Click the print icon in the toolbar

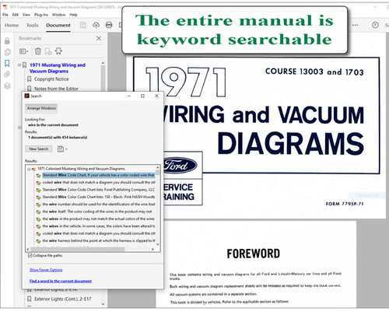tap(109, 25)
